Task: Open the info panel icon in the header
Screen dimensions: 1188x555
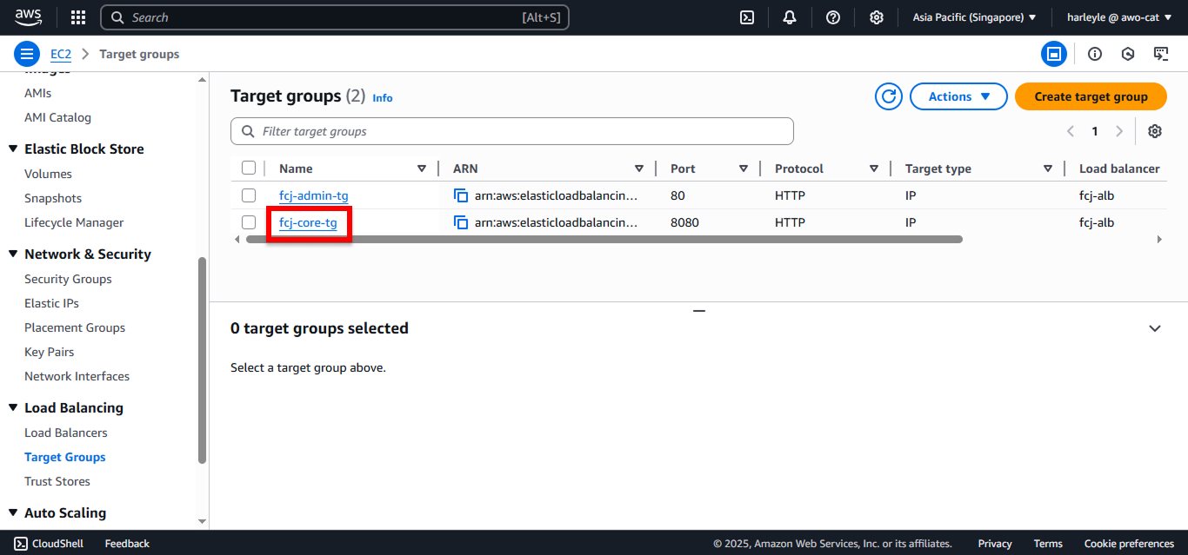Action: coord(1095,54)
